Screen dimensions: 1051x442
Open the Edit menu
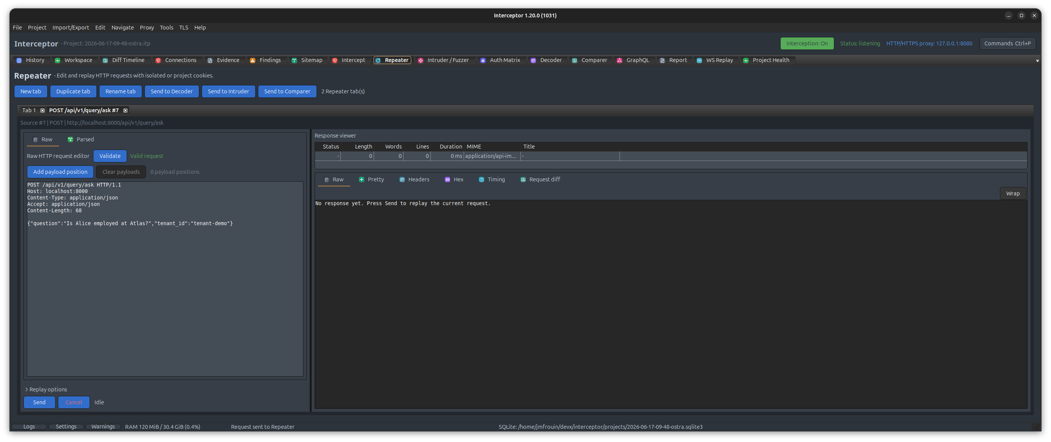(100, 28)
